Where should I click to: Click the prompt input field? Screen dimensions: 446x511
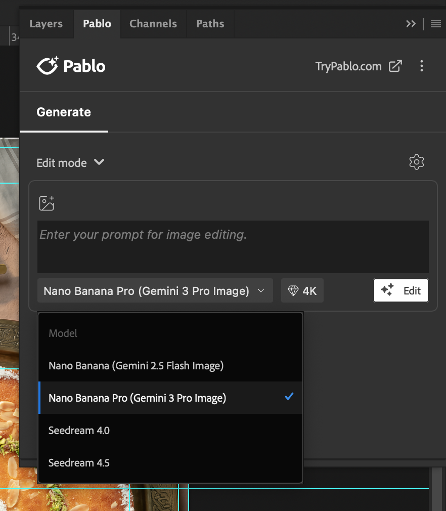(x=233, y=246)
